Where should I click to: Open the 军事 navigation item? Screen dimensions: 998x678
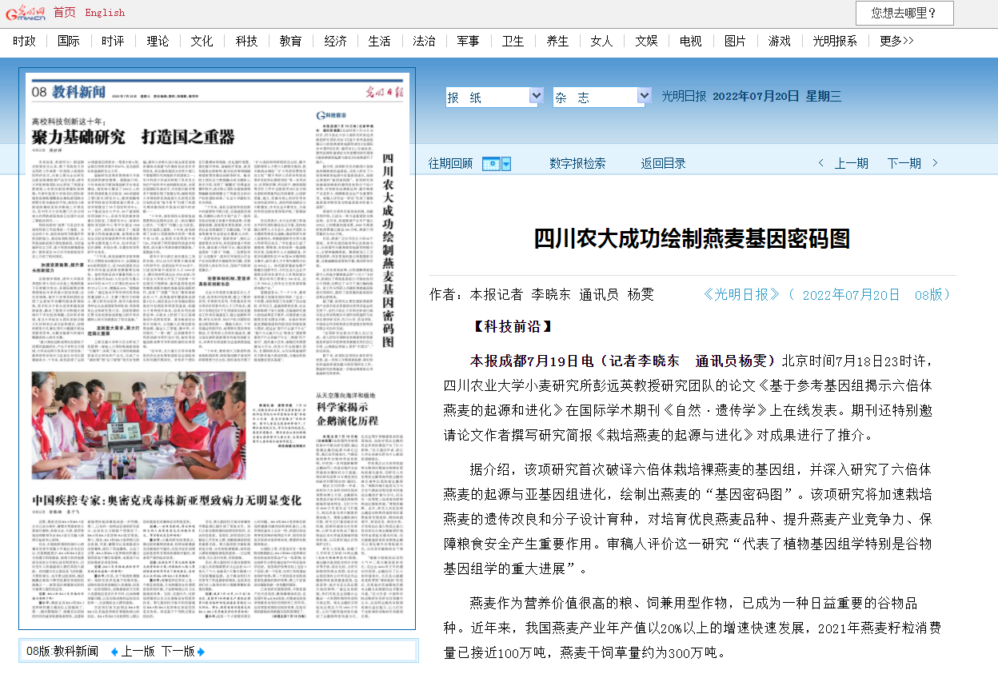(469, 41)
